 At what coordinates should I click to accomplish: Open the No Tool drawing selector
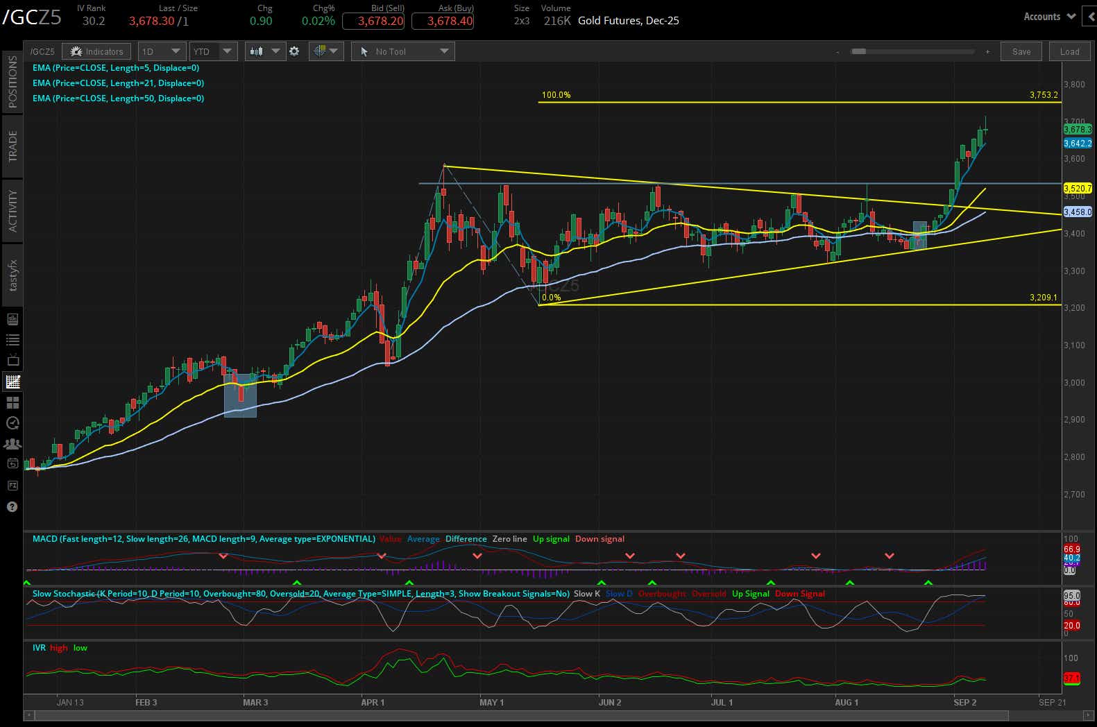tap(403, 51)
